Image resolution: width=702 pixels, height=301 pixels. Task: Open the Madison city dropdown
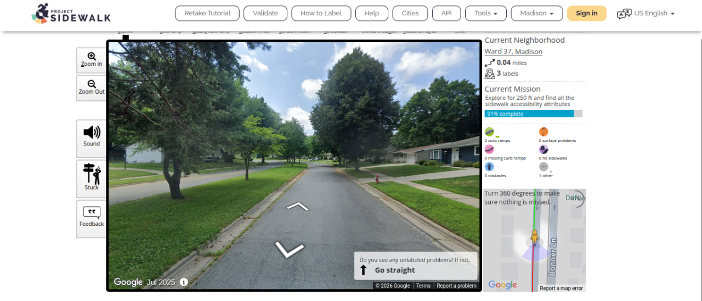pos(536,13)
